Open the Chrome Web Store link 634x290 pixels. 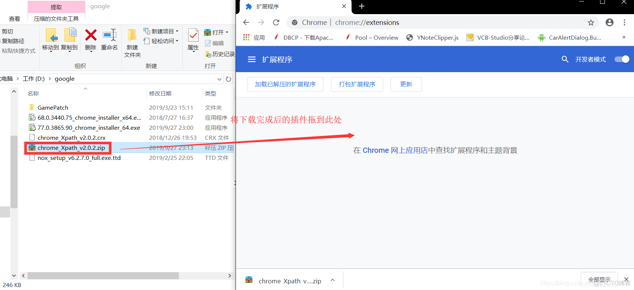[x=395, y=150]
